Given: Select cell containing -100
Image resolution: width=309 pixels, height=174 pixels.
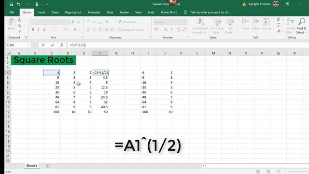Looking at the screenshot, I should [149, 112].
